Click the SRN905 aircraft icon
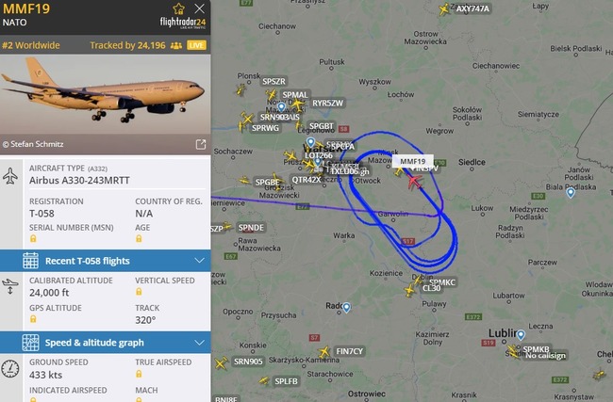 pyautogui.click(x=221, y=362)
